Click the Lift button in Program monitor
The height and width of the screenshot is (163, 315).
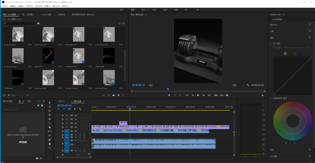click(216, 95)
